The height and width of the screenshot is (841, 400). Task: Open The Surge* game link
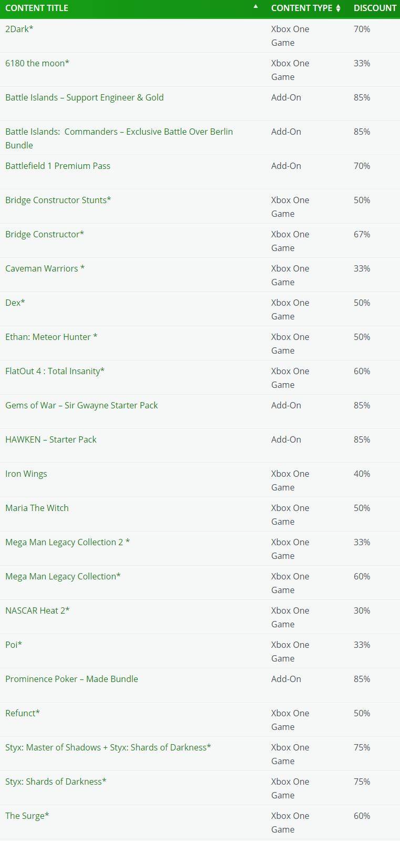click(x=27, y=816)
